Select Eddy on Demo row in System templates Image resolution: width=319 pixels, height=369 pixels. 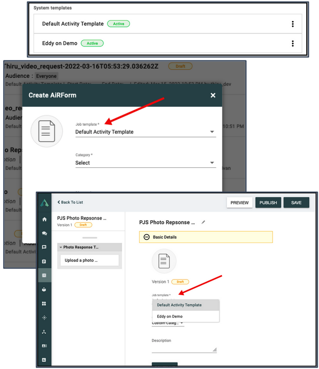coord(168,43)
